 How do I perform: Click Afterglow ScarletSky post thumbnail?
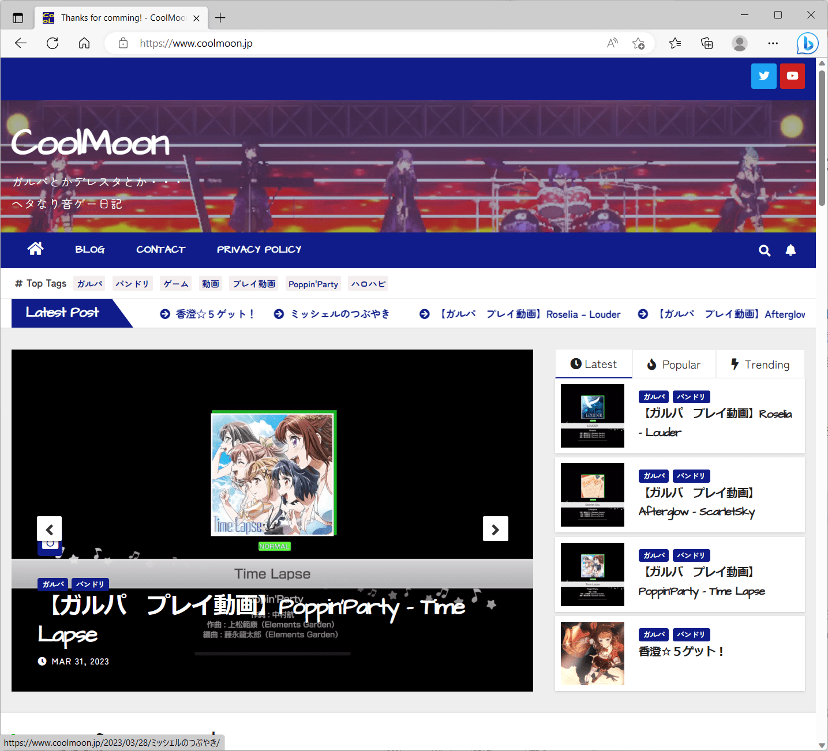pos(593,495)
